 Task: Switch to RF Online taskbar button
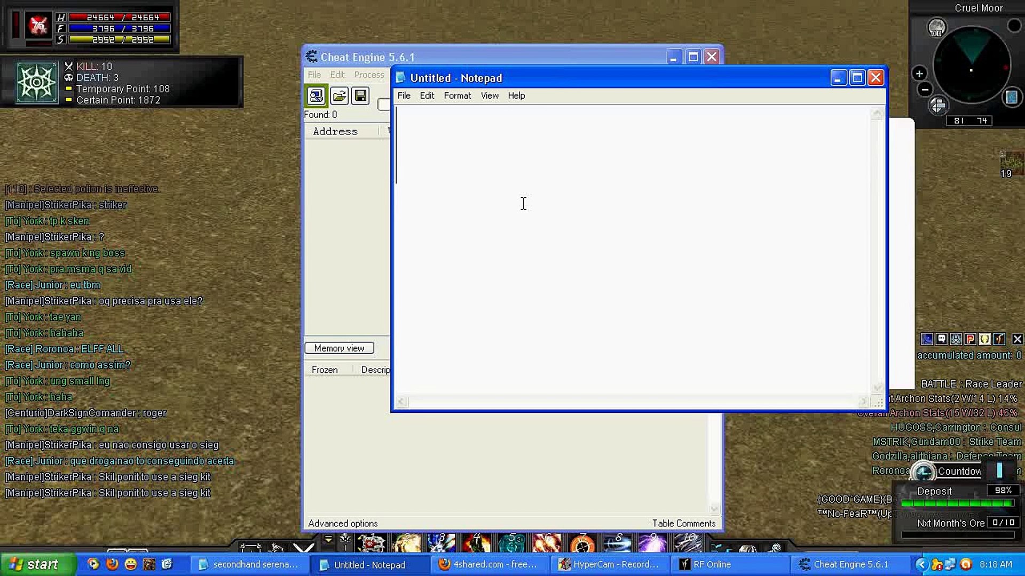click(712, 564)
